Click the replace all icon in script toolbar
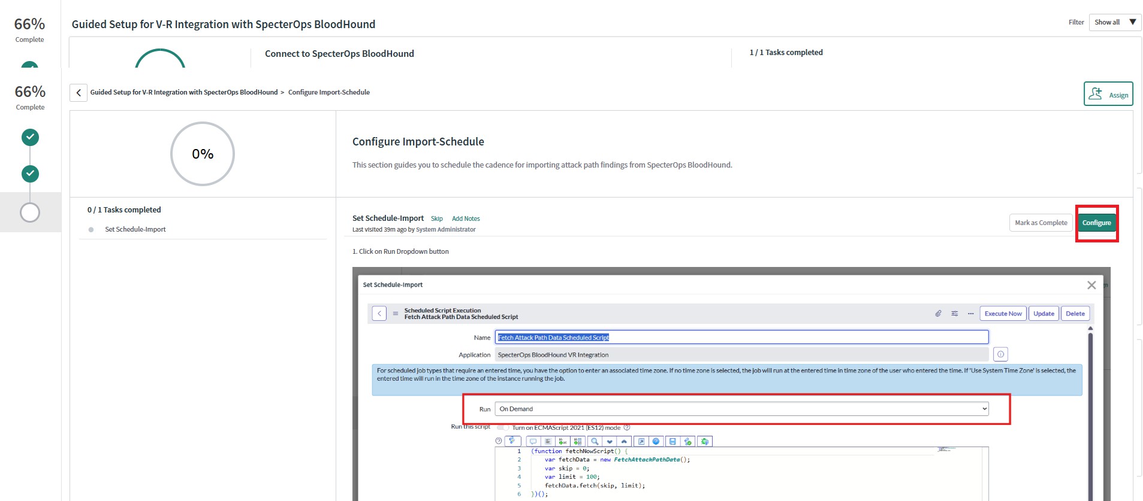1143x501 pixels. coord(578,441)
